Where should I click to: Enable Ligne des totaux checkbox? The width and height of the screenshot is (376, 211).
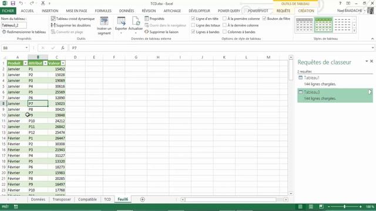tap(193, 25)
